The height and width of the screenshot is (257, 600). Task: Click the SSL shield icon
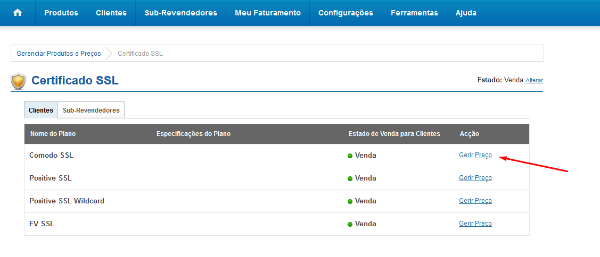(x=18, y=81)
